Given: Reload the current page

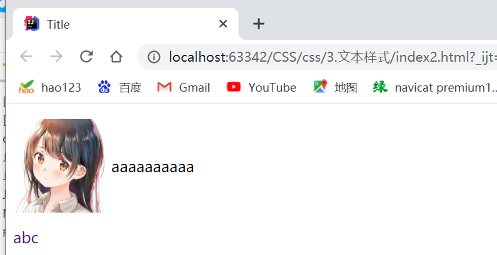Looking at the screenshot, I should point(86,57).
